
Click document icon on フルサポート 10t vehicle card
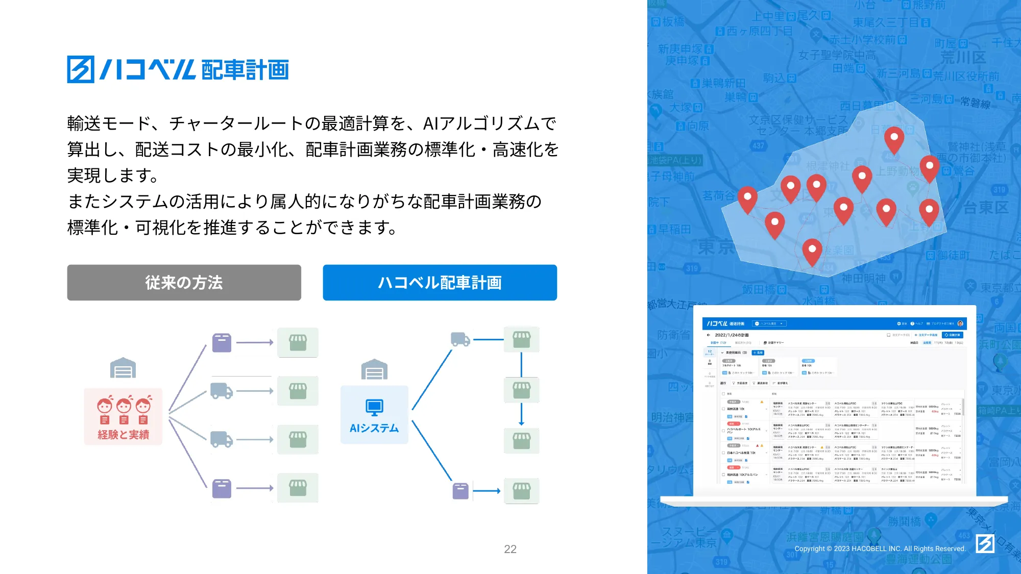[729, 373]
